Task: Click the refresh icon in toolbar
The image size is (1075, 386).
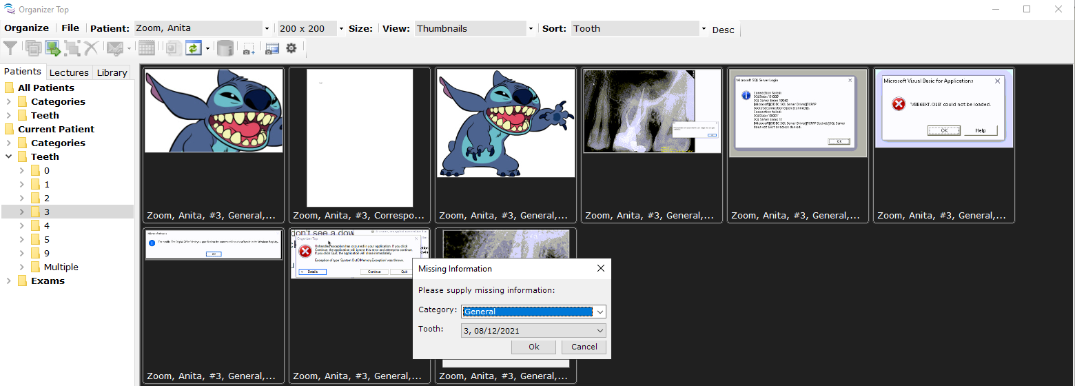Action: (x=193, y=48)
